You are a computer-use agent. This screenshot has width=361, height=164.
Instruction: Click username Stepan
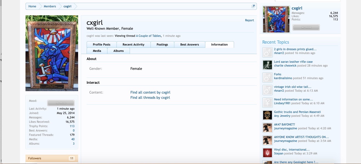coord(279,153)
